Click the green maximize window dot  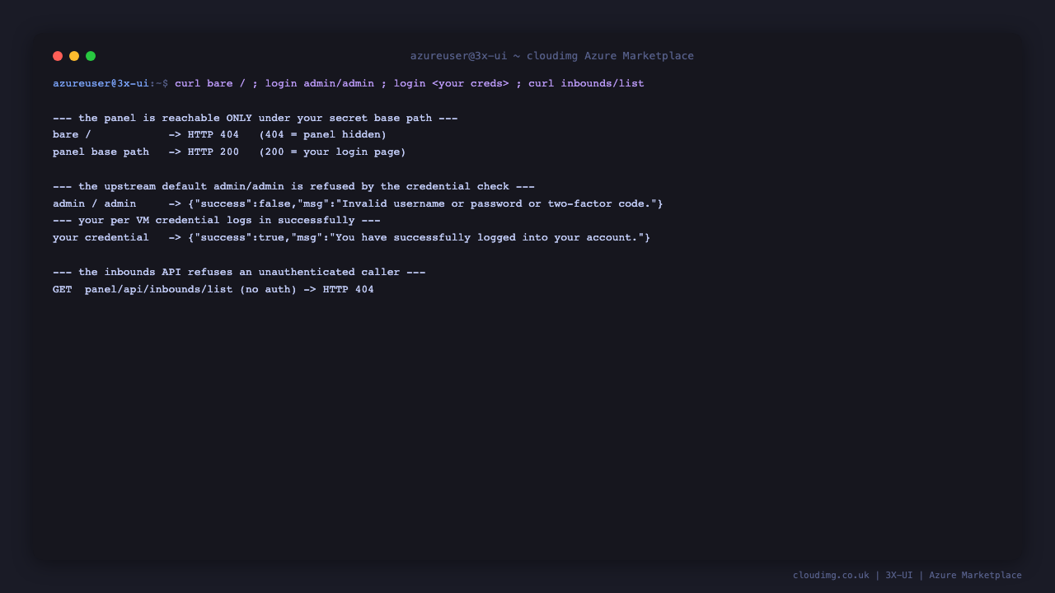(91, 56)
